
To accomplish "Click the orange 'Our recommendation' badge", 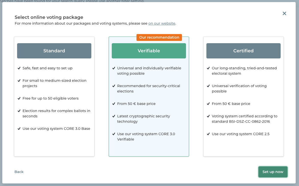I will [159, 37].
